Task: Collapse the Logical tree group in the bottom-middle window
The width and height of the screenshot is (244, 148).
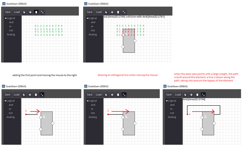Action: [88, 101]
